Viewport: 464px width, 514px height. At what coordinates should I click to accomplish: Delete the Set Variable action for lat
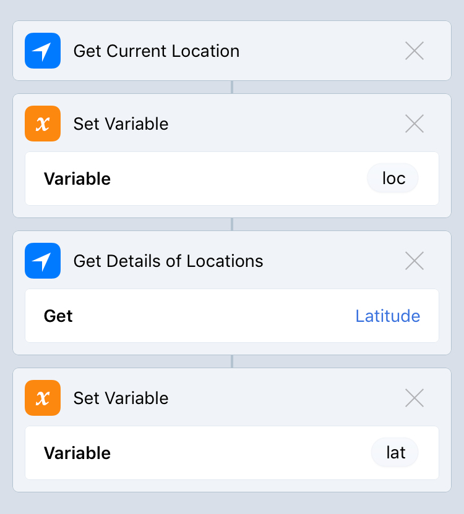pyautogui.click(x=414, y=398)
